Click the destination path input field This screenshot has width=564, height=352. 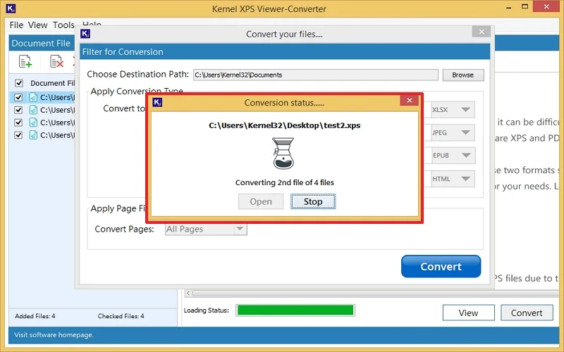[x=316, y=75]
